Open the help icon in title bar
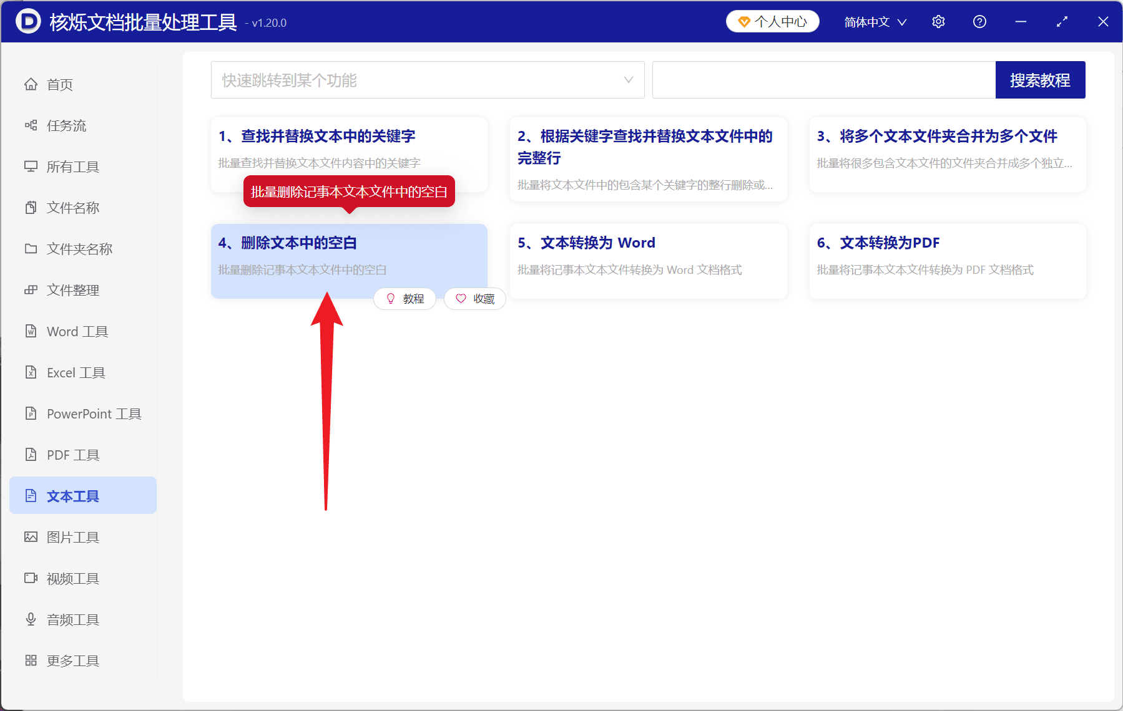Screen dimensions: 1123x711 click(979, 21)
